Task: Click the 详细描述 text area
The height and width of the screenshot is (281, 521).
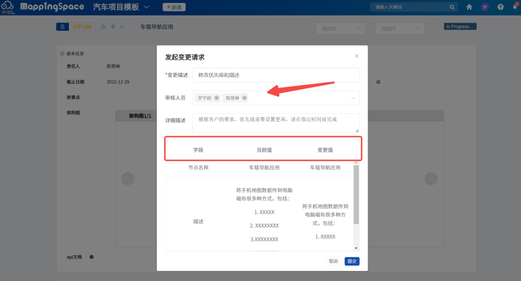Action: (275, 123)
